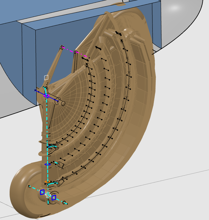Select the white marker at the wheel axle center
The image size is (209, 220).
pyautogui.click(x=48, y=195)
